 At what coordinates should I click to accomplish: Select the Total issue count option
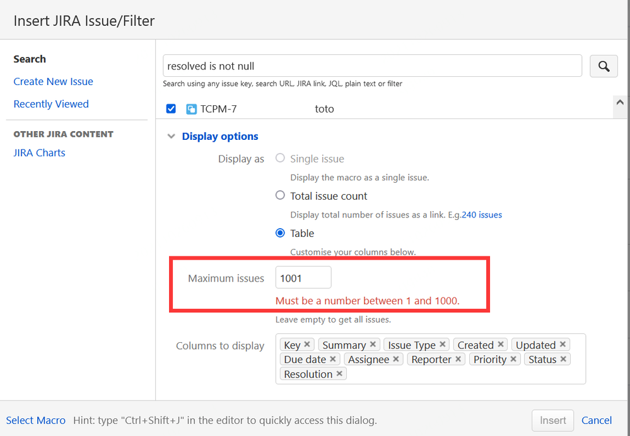click(280, 195)
